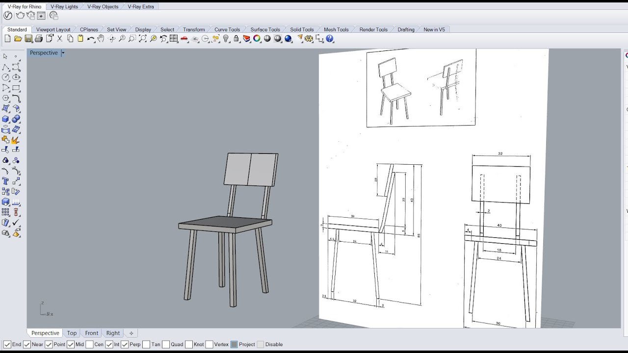Enable the Knot osnap checkbox
628x353 pixels.
[188, 344]
